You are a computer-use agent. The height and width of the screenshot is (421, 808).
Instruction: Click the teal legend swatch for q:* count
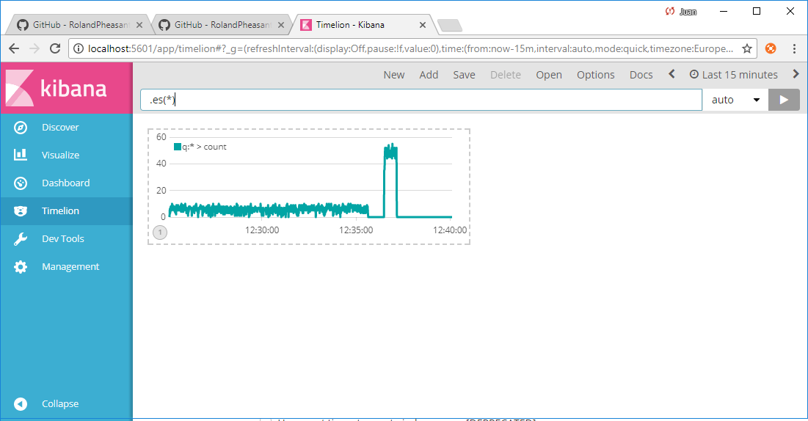coord(178,147)
